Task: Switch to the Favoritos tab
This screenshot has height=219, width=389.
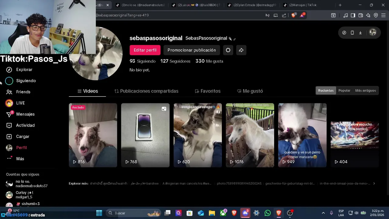Action: pos(208,91)
